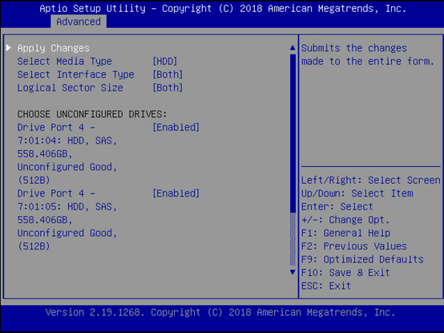444x333 pixels.
Task: Click the Logical Sector Size label
Action: (x=71, y=87)
